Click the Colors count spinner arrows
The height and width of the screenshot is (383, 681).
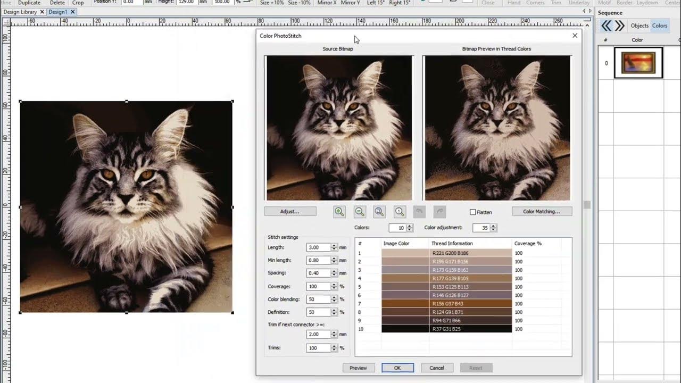click(x=409, y=228)
